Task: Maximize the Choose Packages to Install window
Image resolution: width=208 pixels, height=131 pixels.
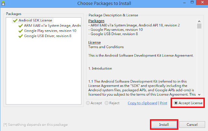Action: coord(192,2)
